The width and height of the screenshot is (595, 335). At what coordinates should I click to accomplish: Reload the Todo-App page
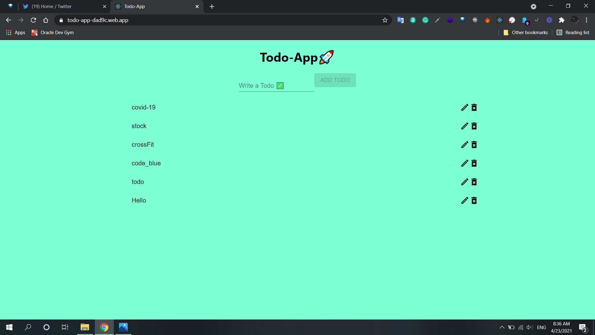click(33, 20)
